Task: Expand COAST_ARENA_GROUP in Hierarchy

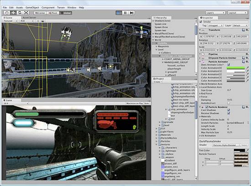Action: [163, 59]
